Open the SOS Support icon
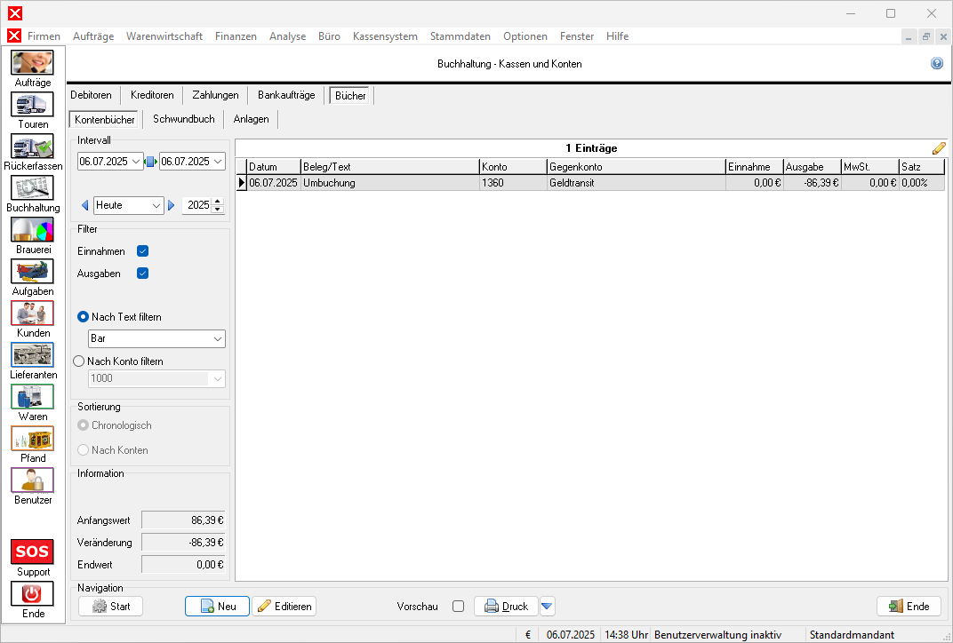953x643 pixels. click(32, 552)
